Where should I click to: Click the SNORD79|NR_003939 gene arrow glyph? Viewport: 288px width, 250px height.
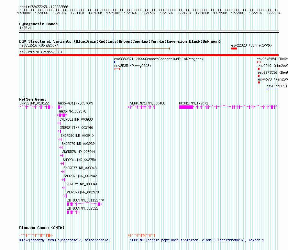(x=61, y=147)
